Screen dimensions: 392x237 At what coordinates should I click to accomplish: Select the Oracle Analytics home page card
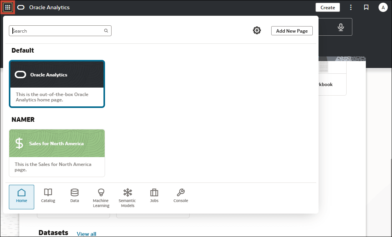(x=57, y=84)
